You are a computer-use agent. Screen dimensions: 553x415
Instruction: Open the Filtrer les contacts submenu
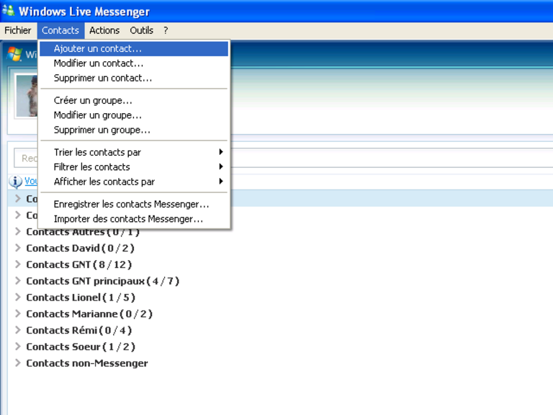(134, 167)
